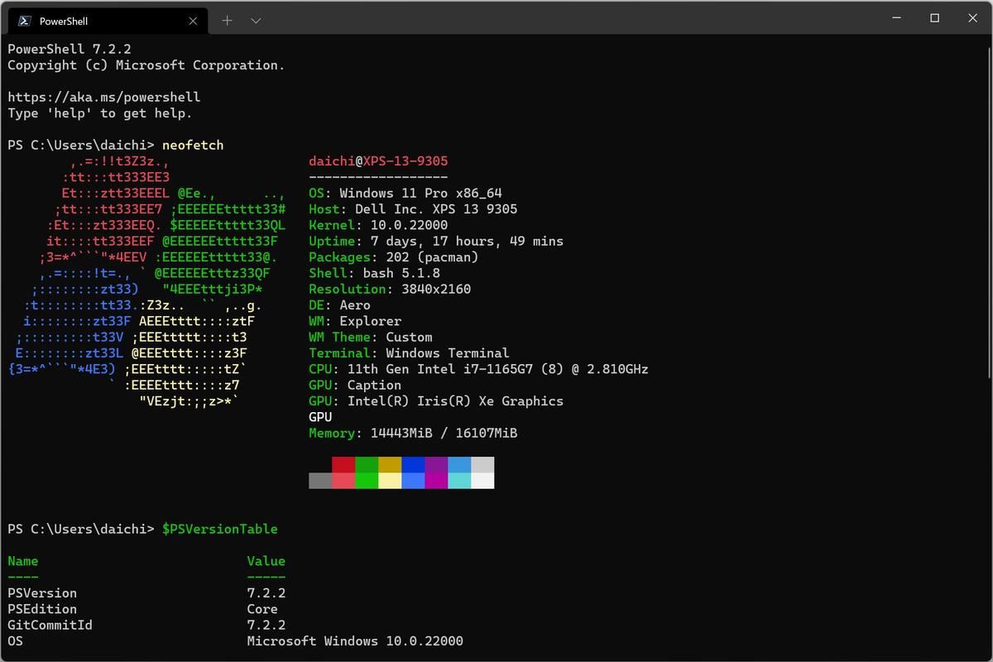Click the daichi@XPS-13-9305 heading
Image resolution: width=993 pixels, height=662 pixels.
pyautogui.click(x=378, y=161)
